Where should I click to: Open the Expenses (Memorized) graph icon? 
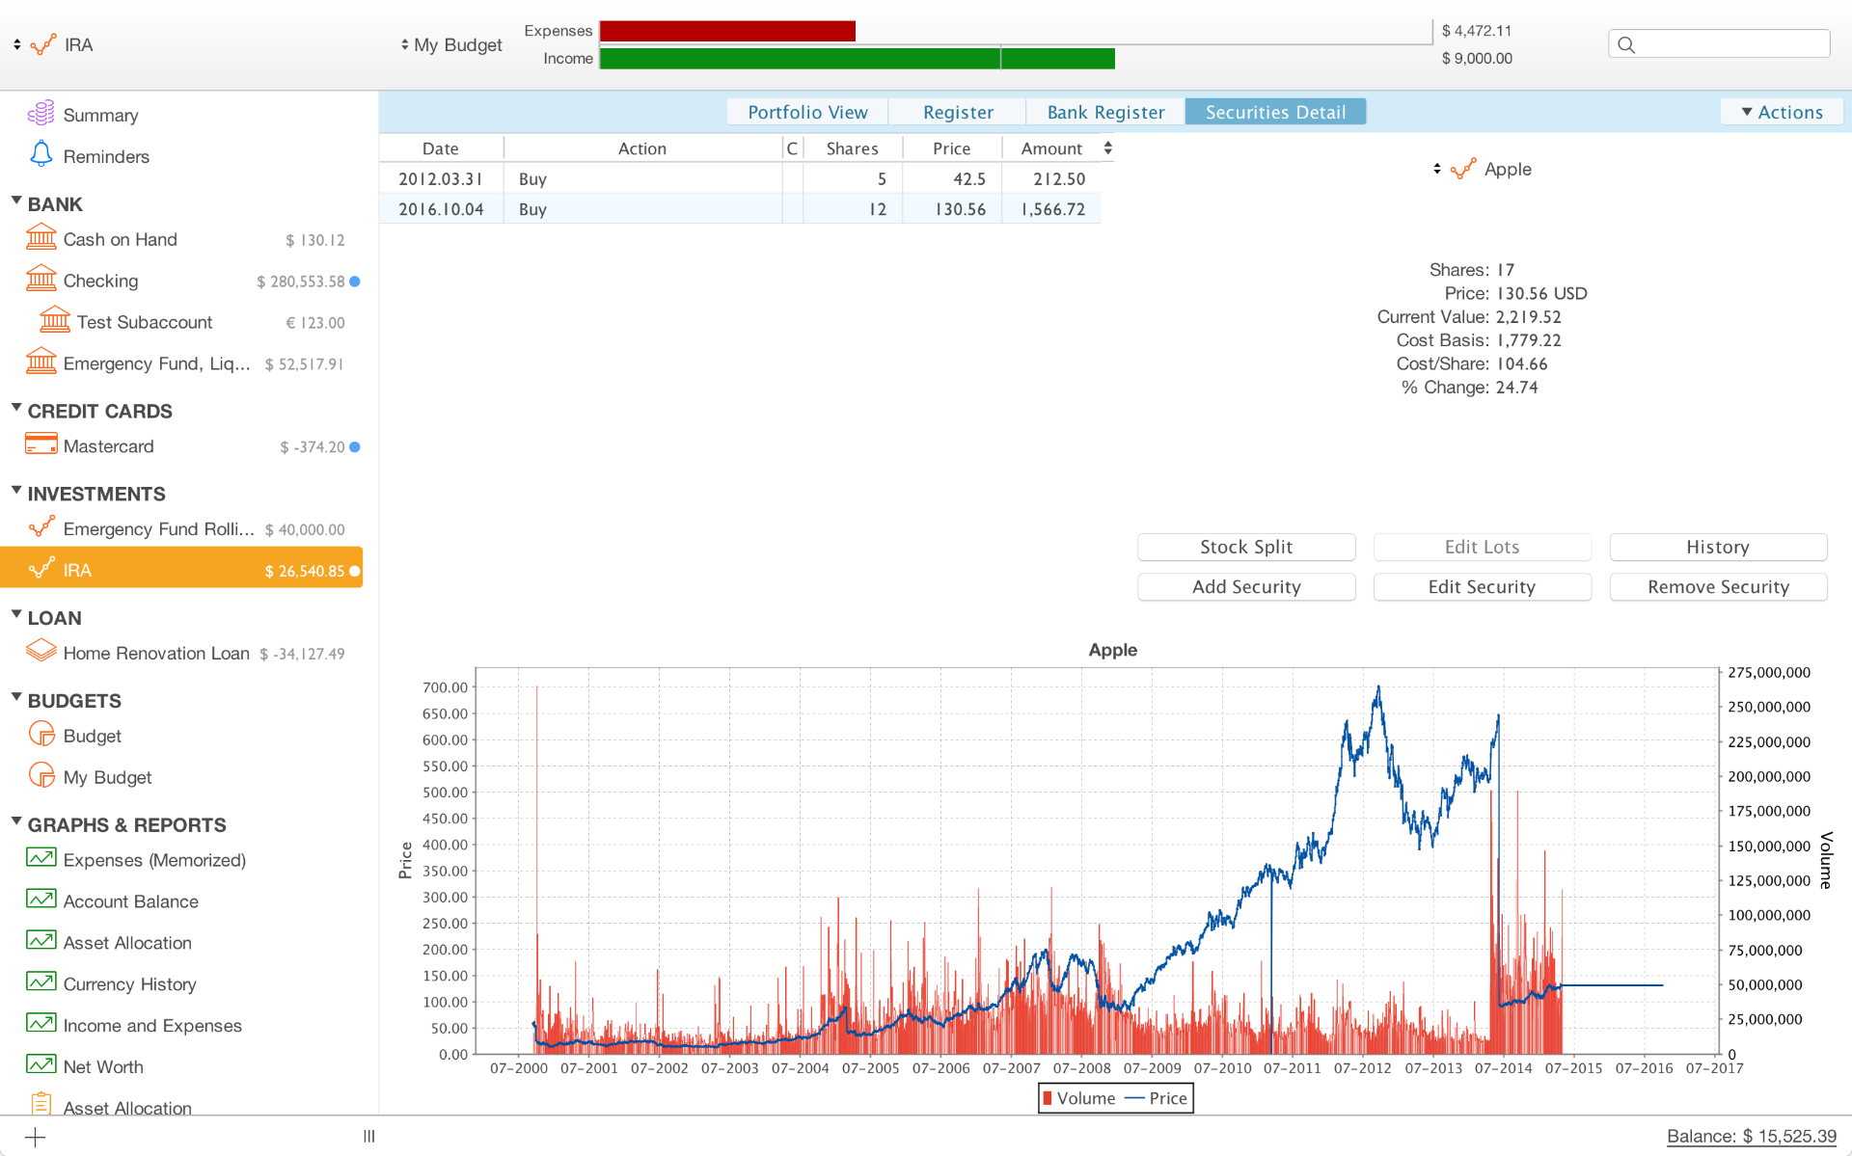pyautogui.click(x=41, y=857)
